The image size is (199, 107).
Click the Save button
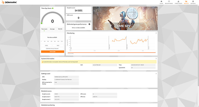click(x=58, y=45)
